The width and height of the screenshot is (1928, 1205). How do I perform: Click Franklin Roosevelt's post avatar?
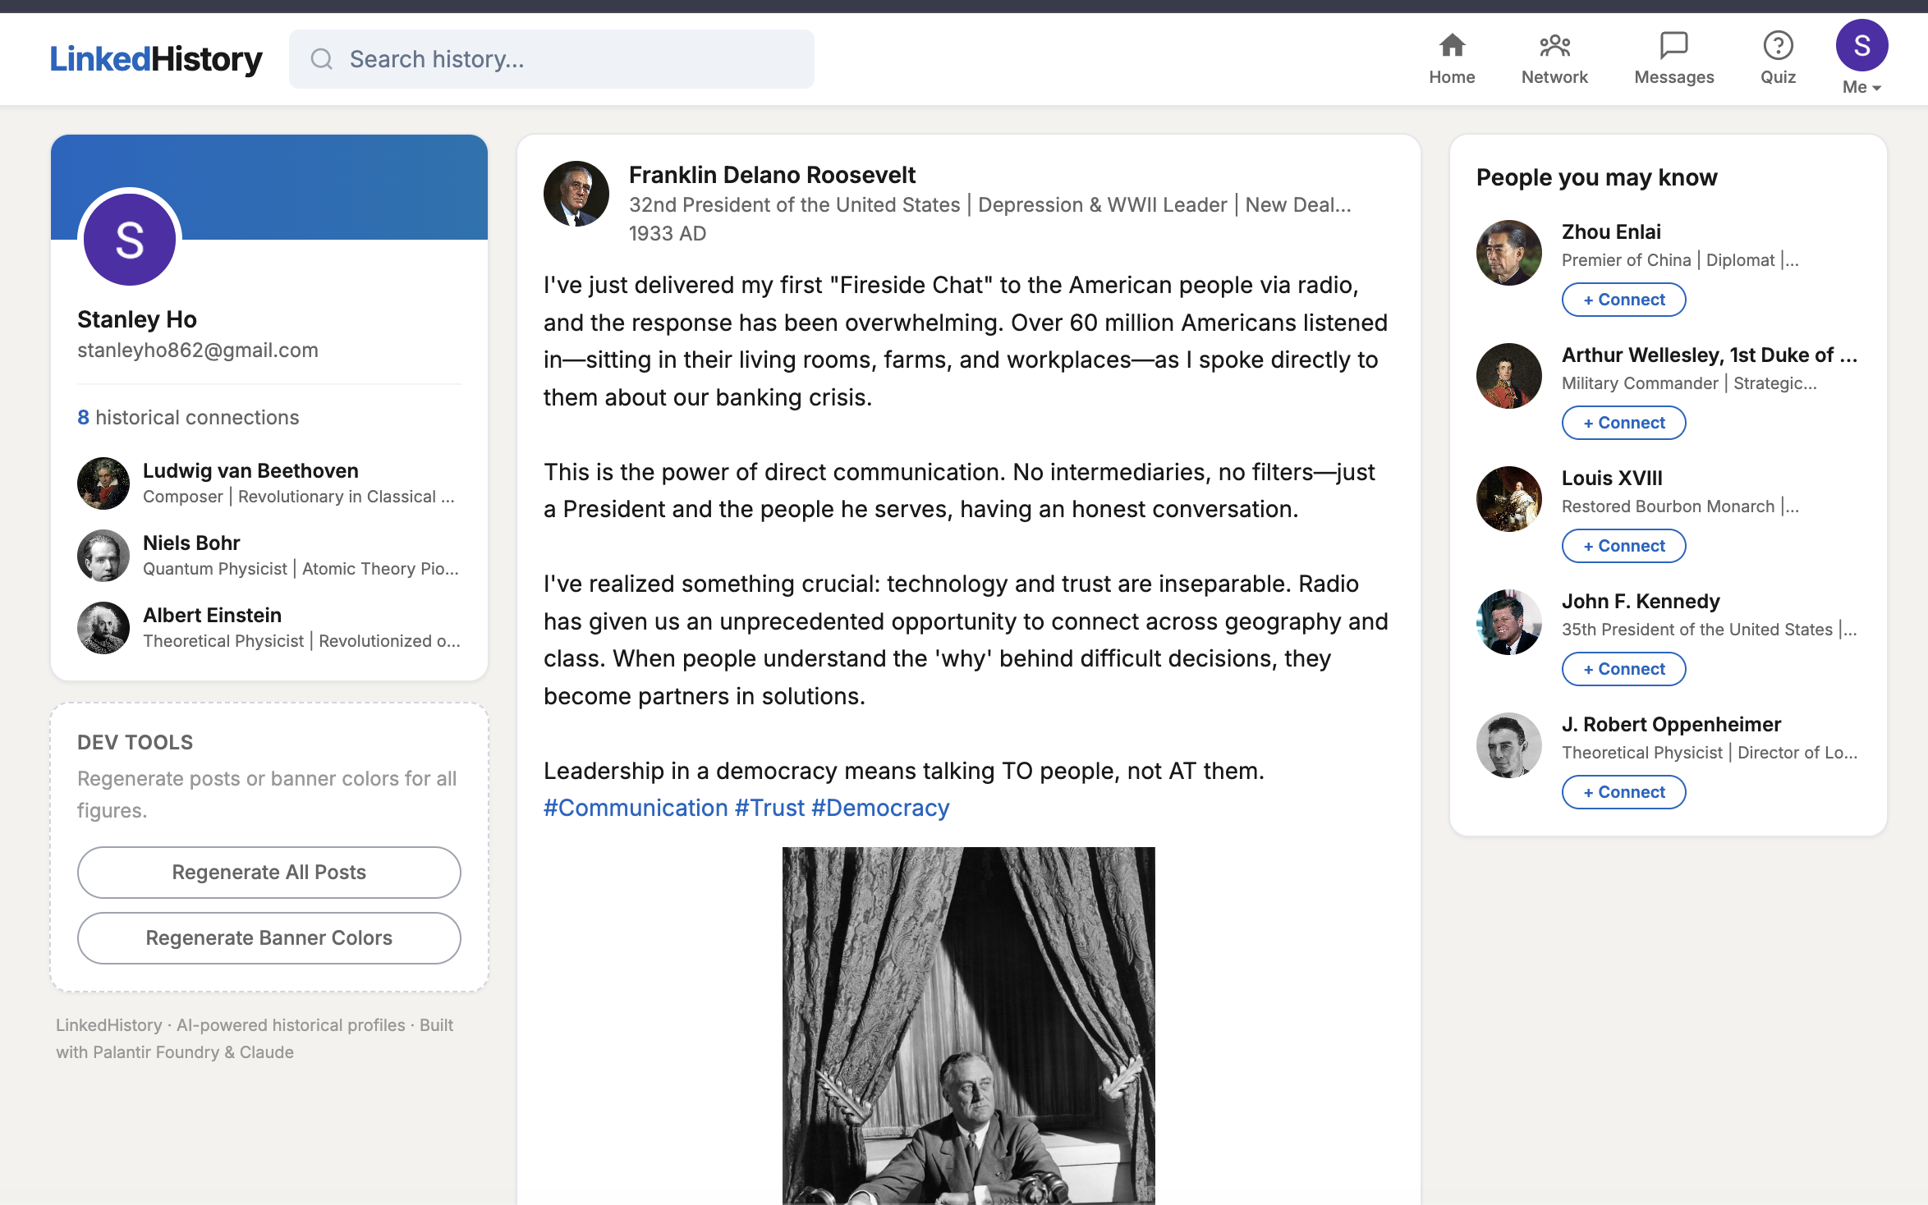tap(576, 194)
